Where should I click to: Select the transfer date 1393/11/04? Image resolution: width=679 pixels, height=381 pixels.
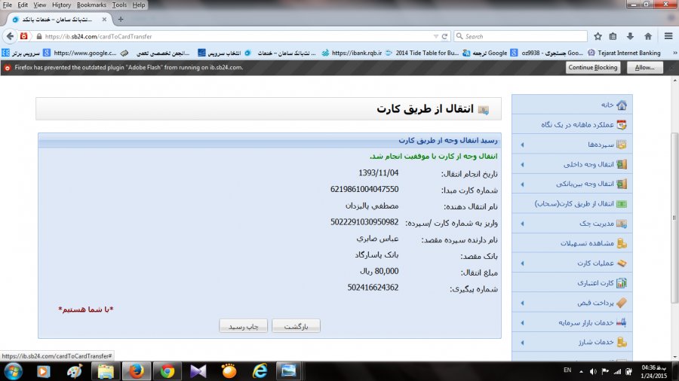pos(379,172)
